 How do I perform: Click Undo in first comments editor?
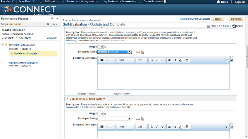(x=107, y=60)
